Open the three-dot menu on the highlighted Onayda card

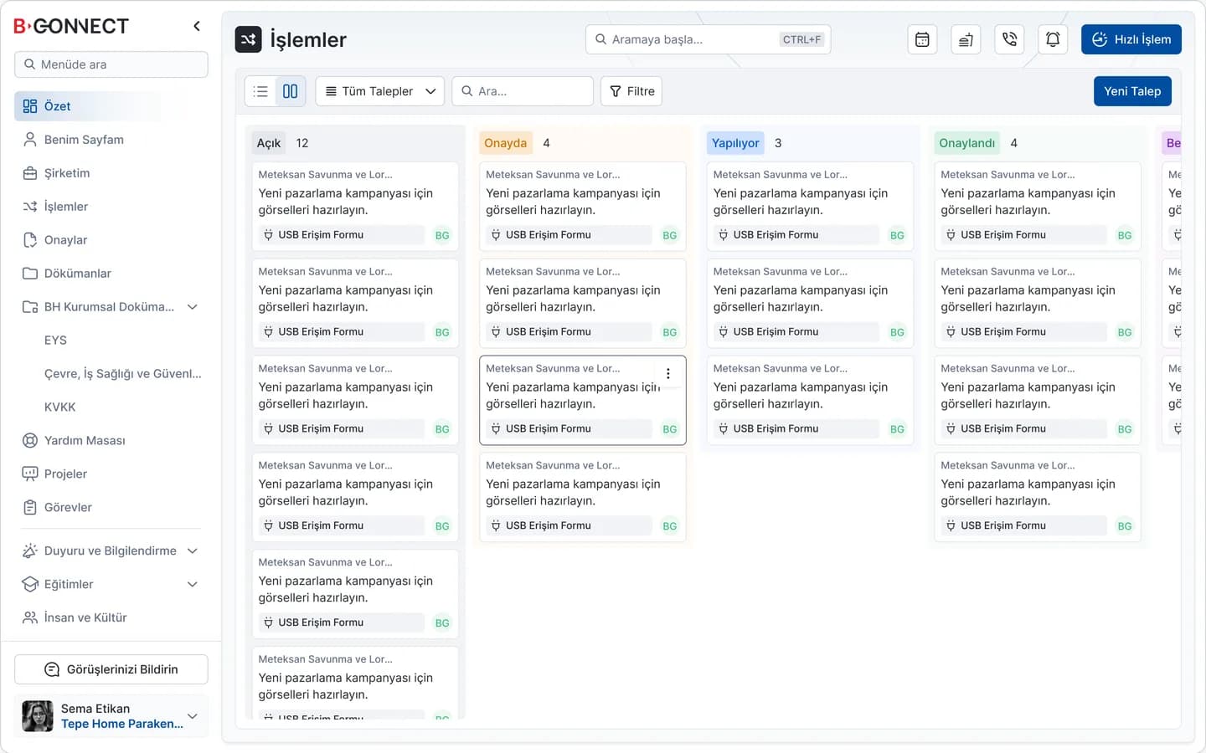(x=667, y=374)
